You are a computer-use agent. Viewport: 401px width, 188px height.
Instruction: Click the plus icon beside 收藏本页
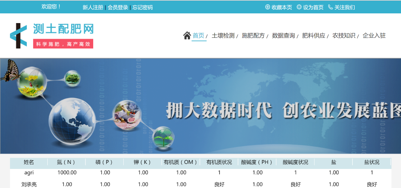pyautogui.click(x=268, y=7)
